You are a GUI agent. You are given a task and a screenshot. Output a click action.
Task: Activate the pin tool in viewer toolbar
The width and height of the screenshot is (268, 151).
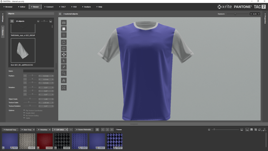pos(64,67)
